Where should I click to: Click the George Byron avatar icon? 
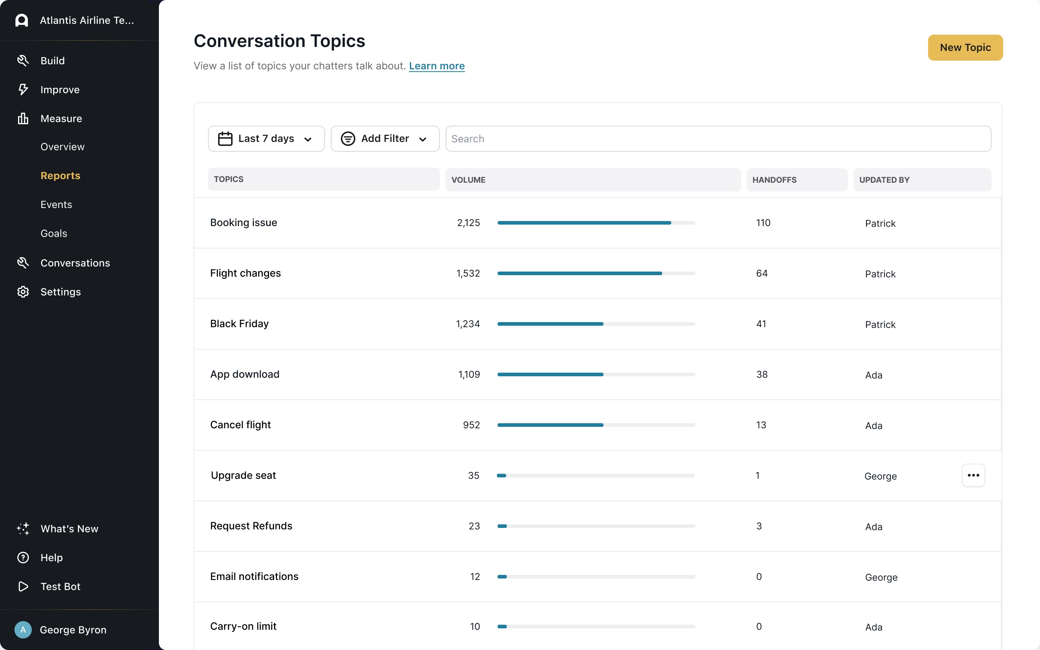[23, 630]
